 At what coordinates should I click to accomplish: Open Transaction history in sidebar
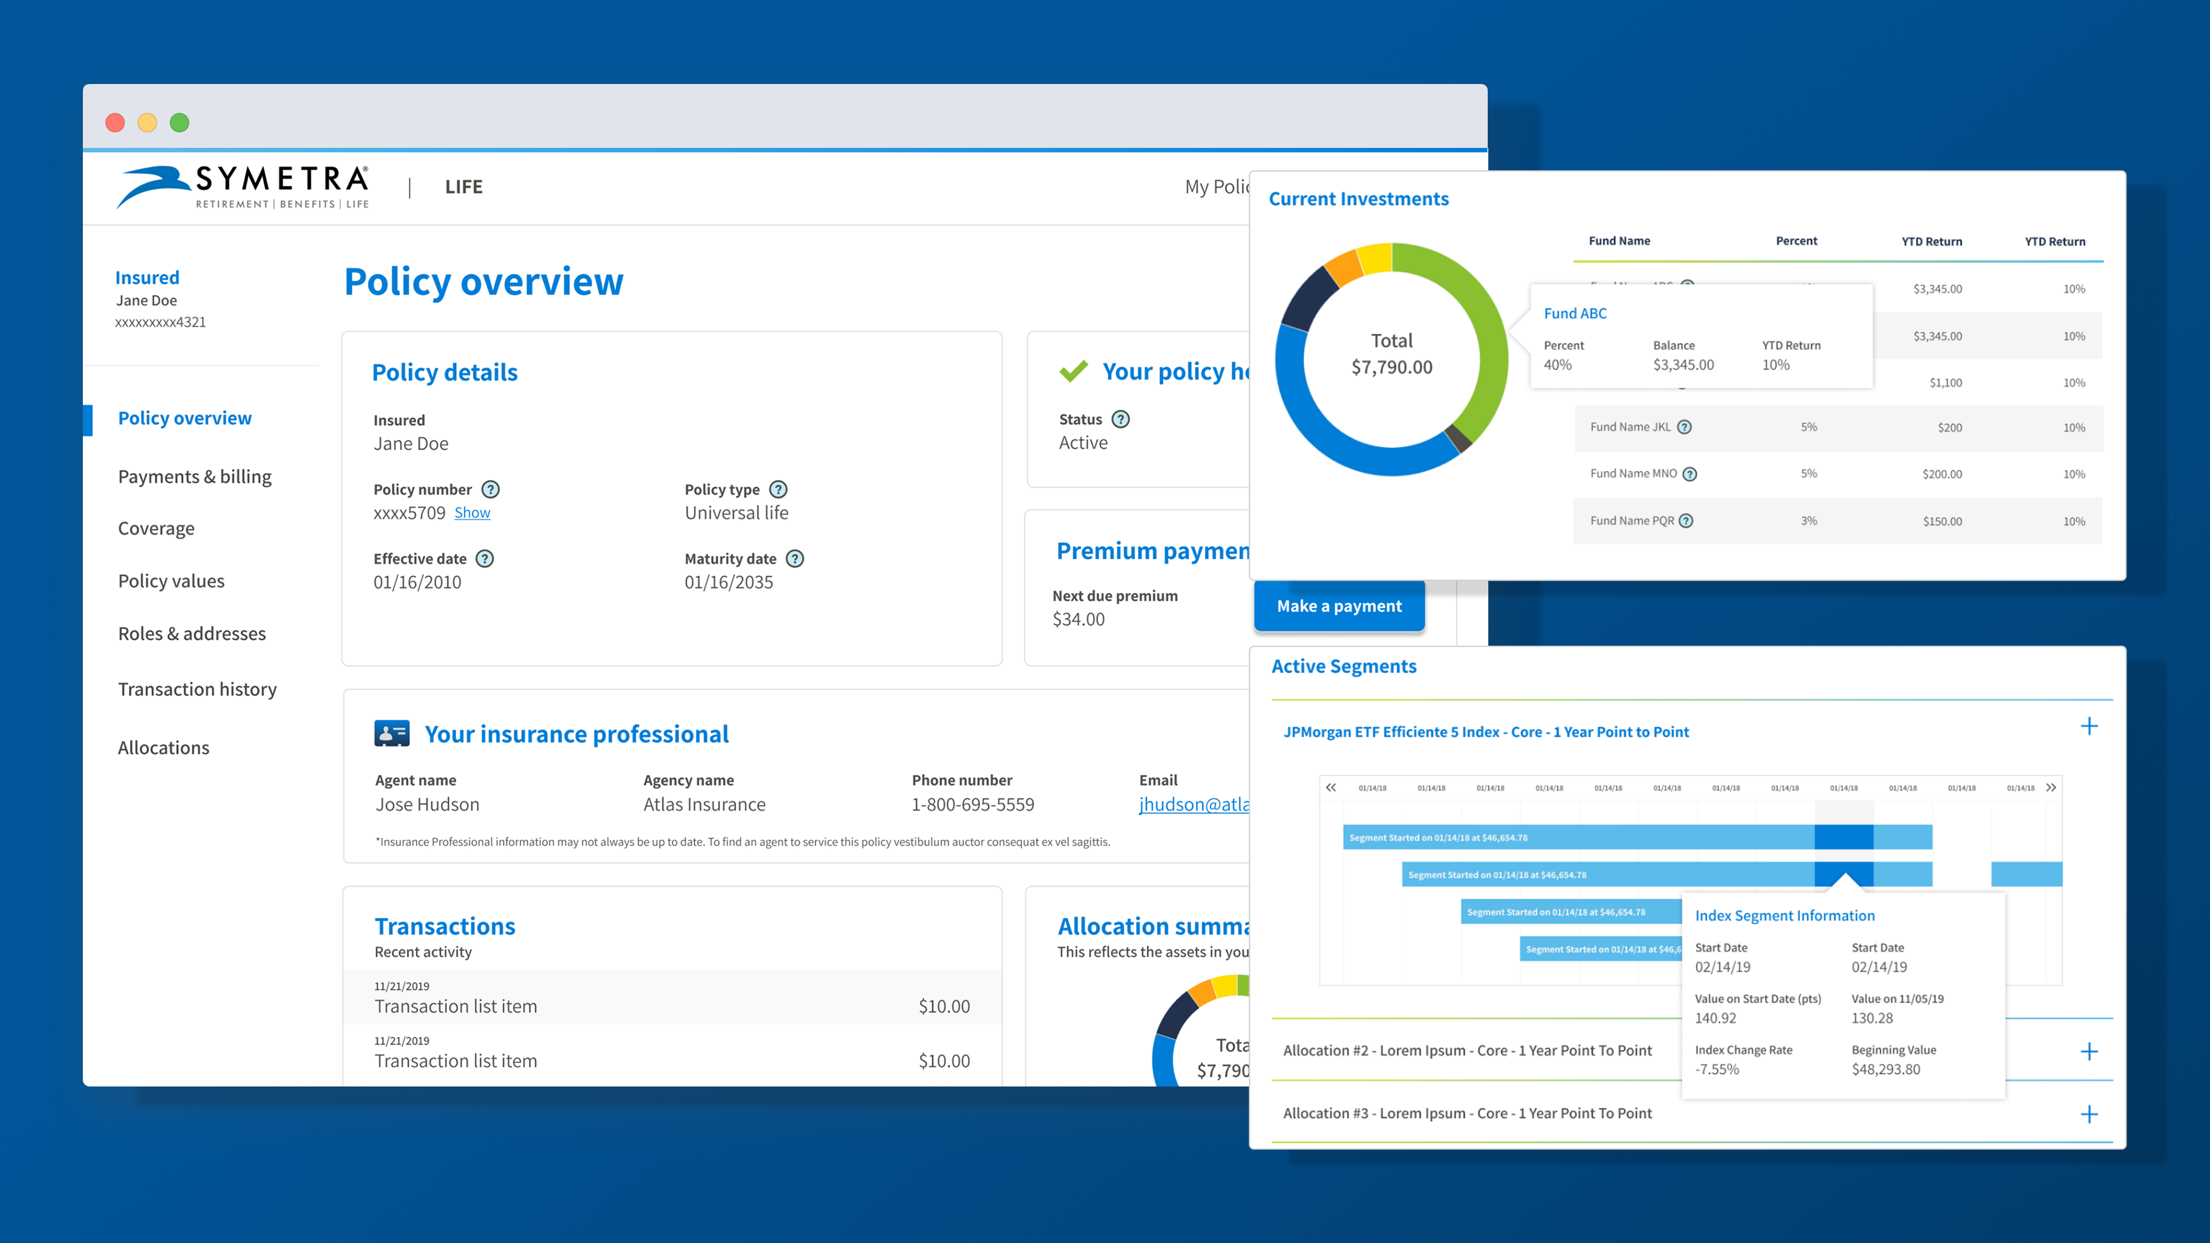(x=197, y=689)
